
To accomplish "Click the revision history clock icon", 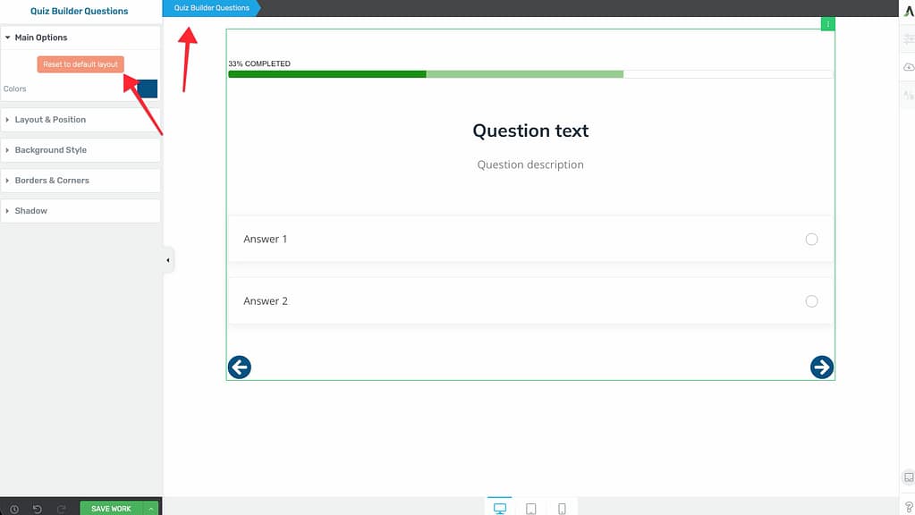I will pyautogui.click(x=13, y=509).
